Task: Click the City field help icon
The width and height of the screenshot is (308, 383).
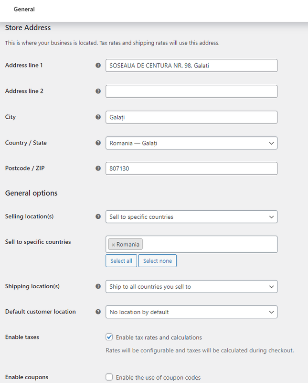Action: (x=98, y=117)
